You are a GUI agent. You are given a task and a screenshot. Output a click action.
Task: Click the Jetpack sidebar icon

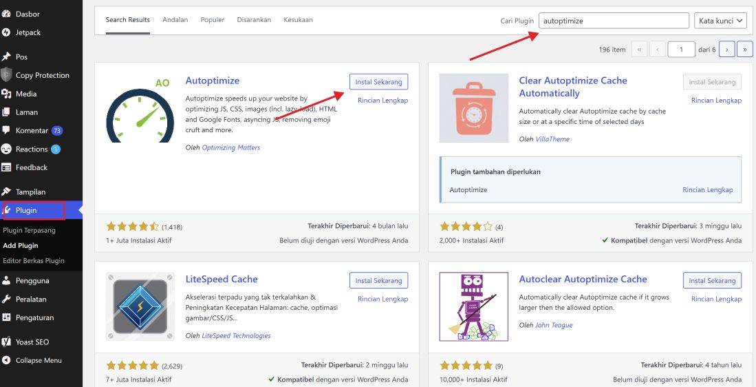(x=6, y=32)
